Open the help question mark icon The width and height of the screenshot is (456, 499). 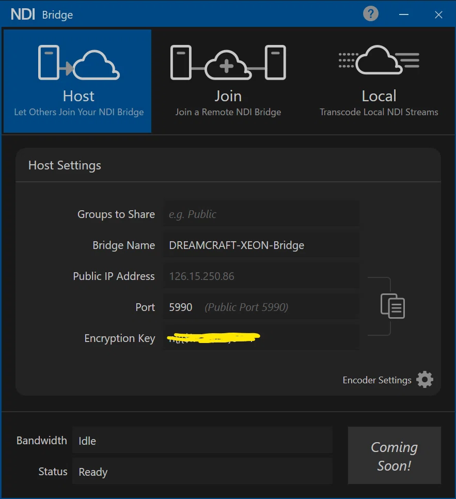(x=371, y=14)
